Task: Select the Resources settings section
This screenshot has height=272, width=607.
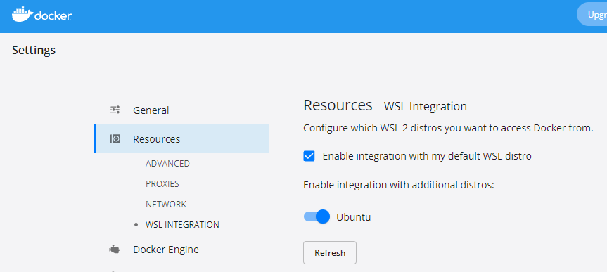Action: 181,139
